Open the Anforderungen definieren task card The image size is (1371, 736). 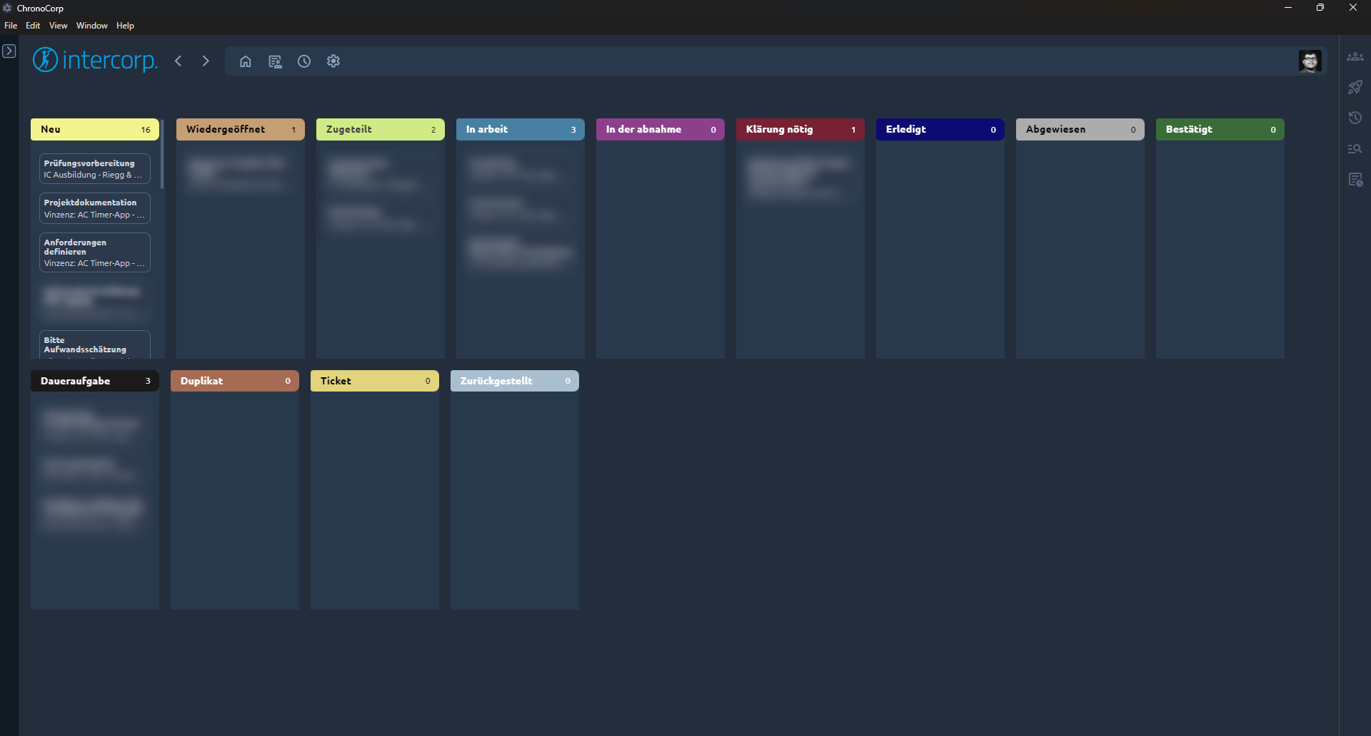point(95,252)
